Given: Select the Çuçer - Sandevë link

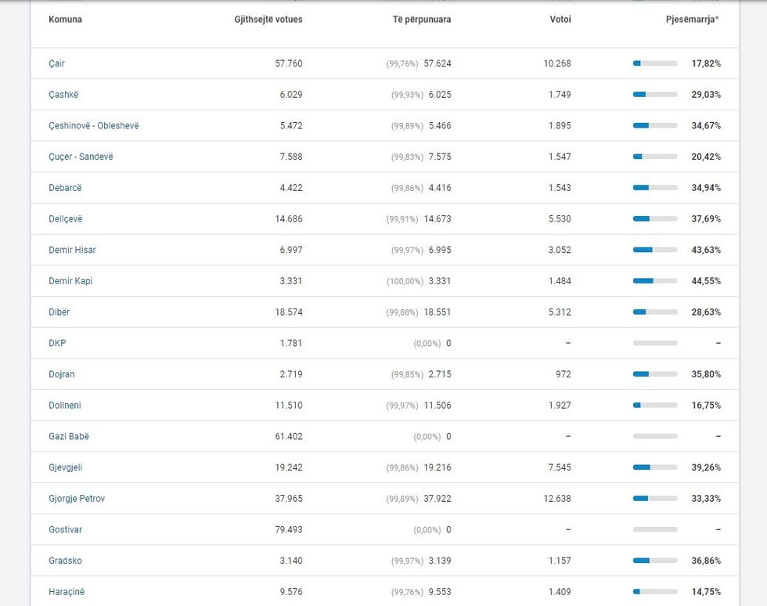Looking at the screenshot, I should point(81,157).
